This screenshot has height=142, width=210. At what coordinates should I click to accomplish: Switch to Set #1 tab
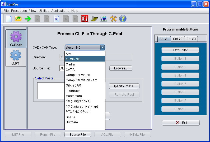(x=164, y=39)
